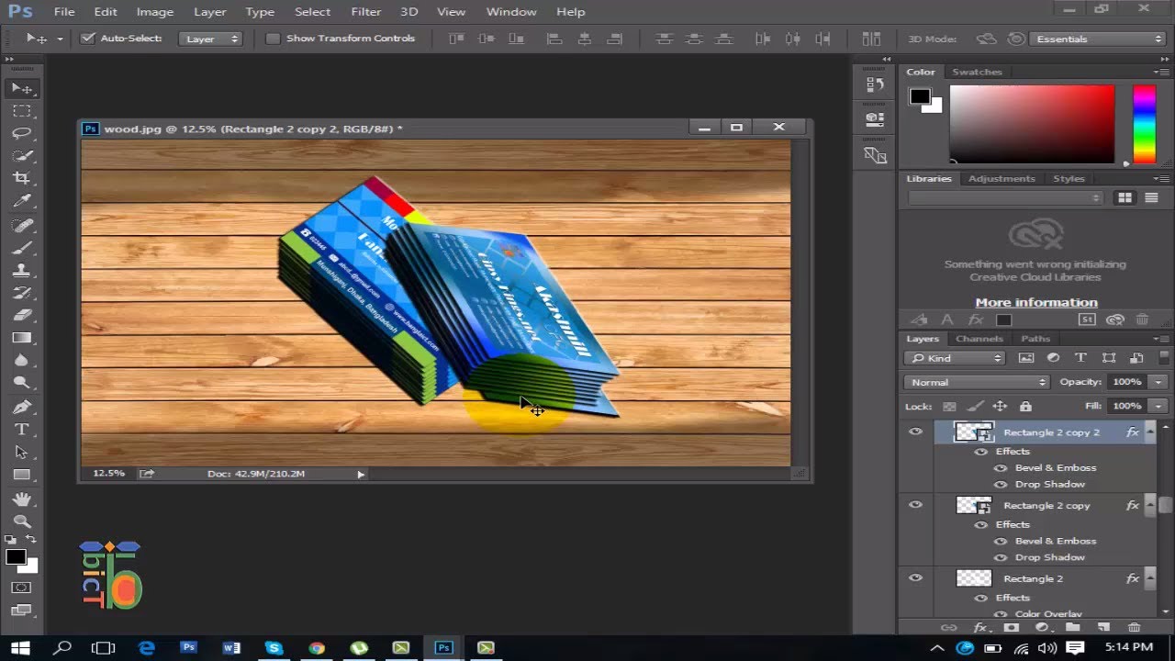The width and height of the screenshot is (1175, 661).
Task: Select the Rectangle shape tool
Action: click(x=22, y=476)
